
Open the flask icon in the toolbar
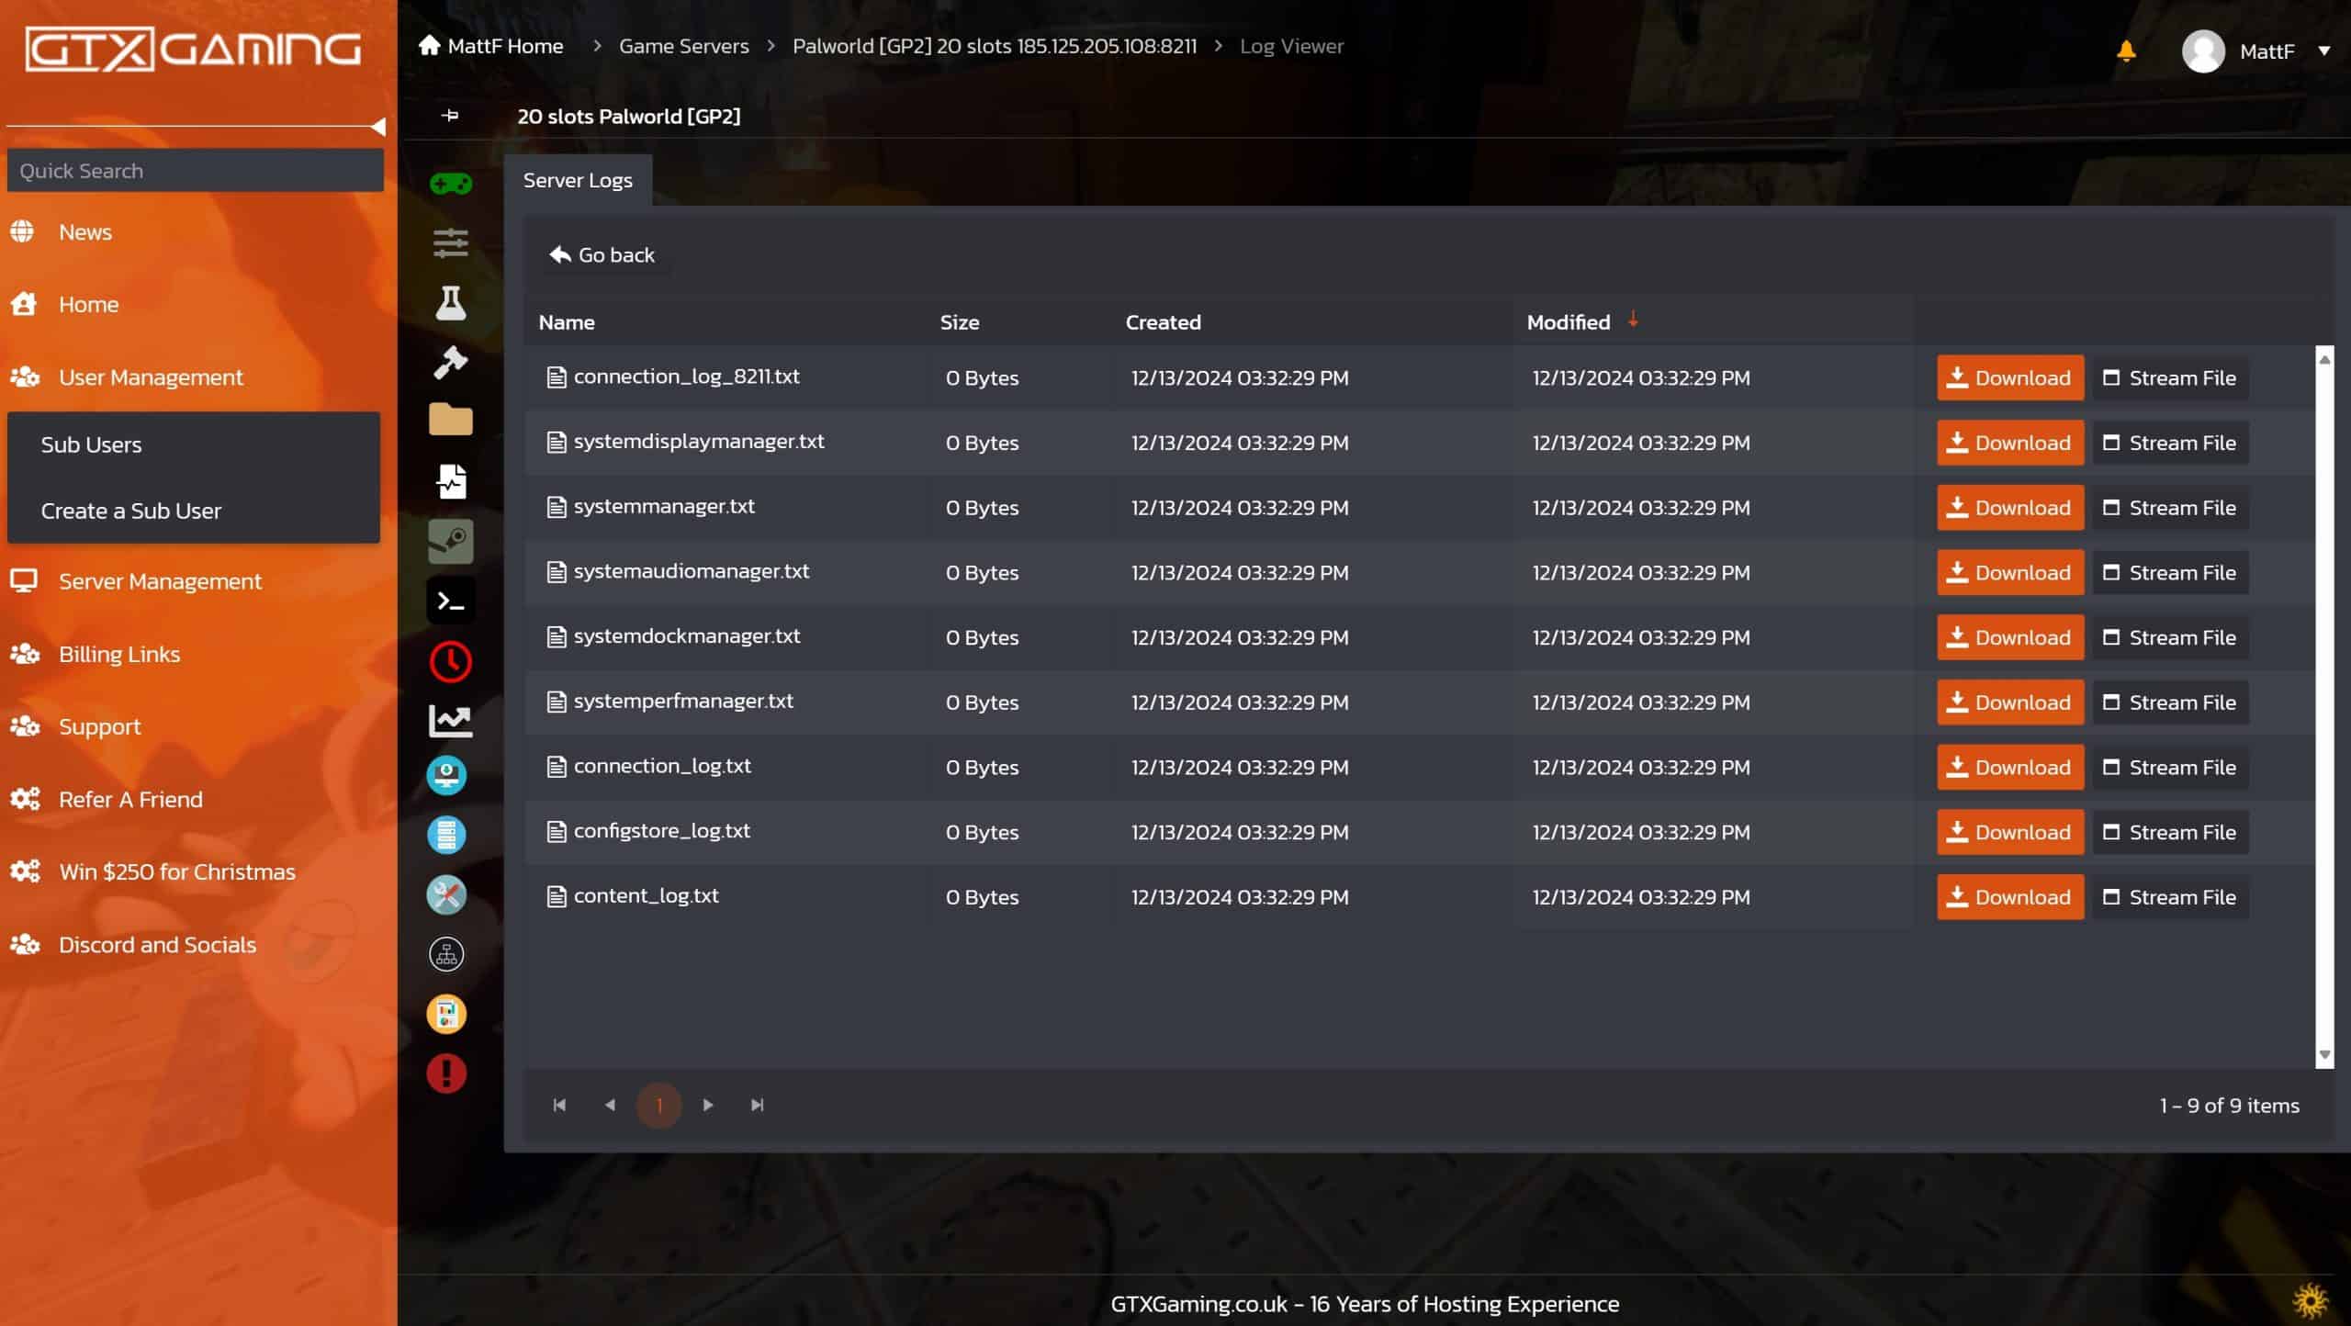point(450,302)
